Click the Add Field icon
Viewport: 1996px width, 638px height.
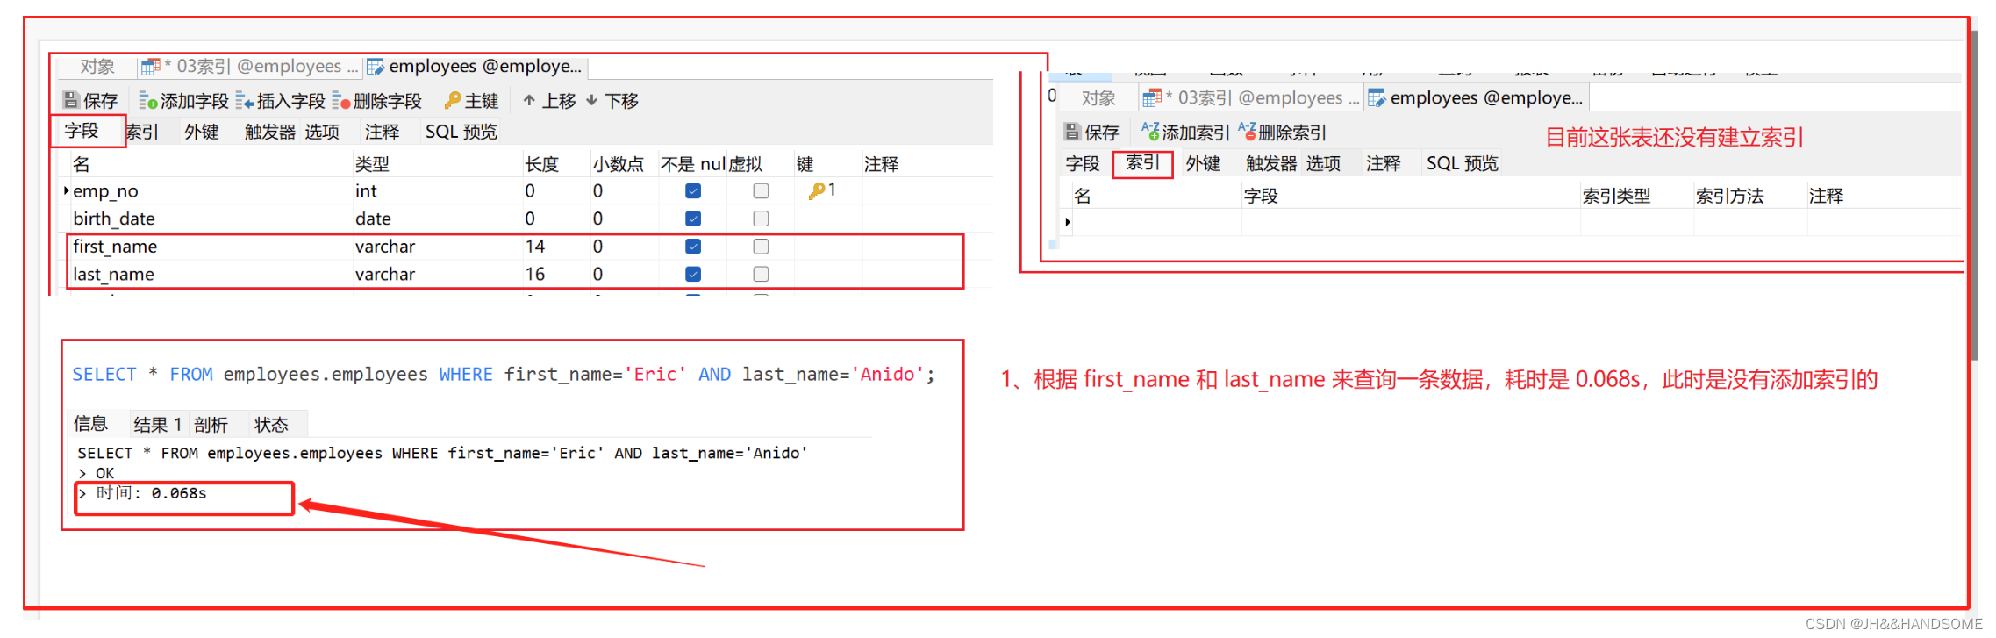(147, 101)
